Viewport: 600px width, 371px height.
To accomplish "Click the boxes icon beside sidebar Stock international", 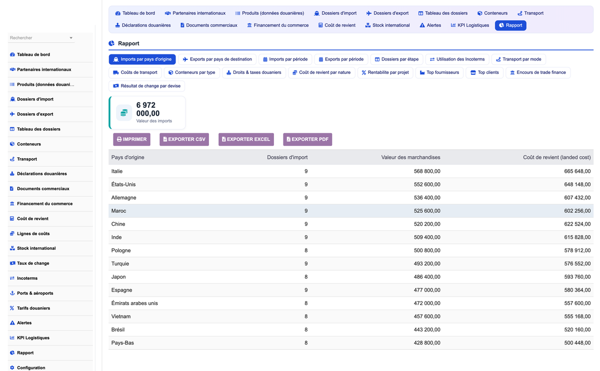I will [12, 248].
